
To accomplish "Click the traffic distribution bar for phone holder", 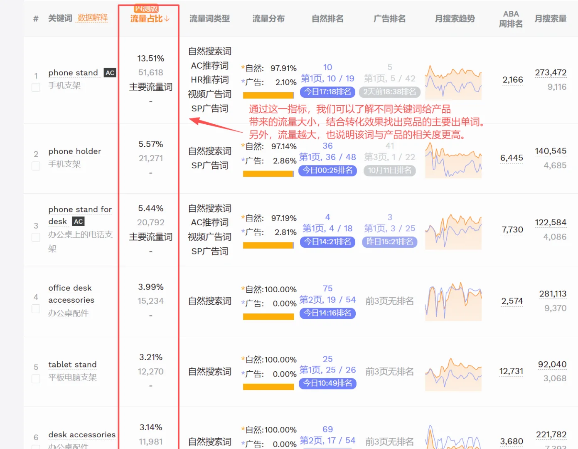I will [268, 174].
